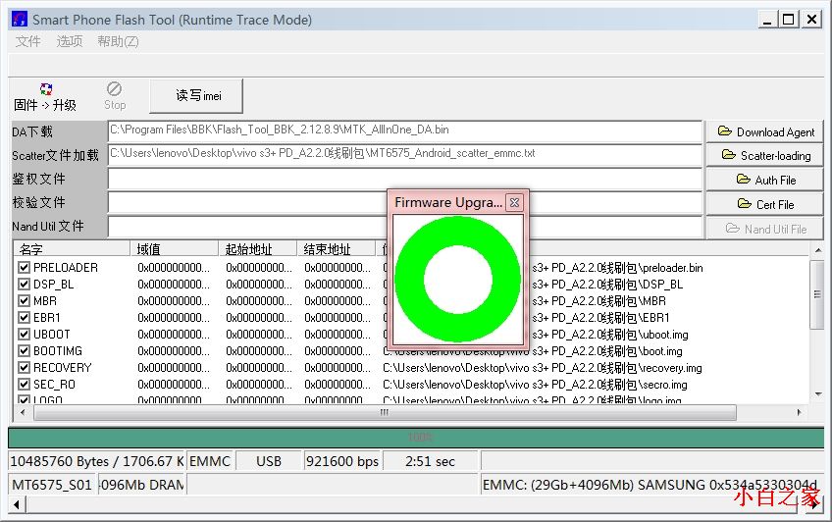
Task: Click the 域值 column header
Action: 174,249
